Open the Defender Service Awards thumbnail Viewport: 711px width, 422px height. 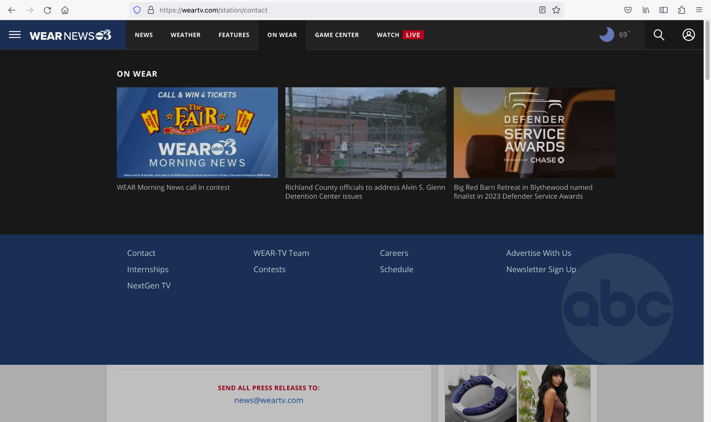point(534,132)
